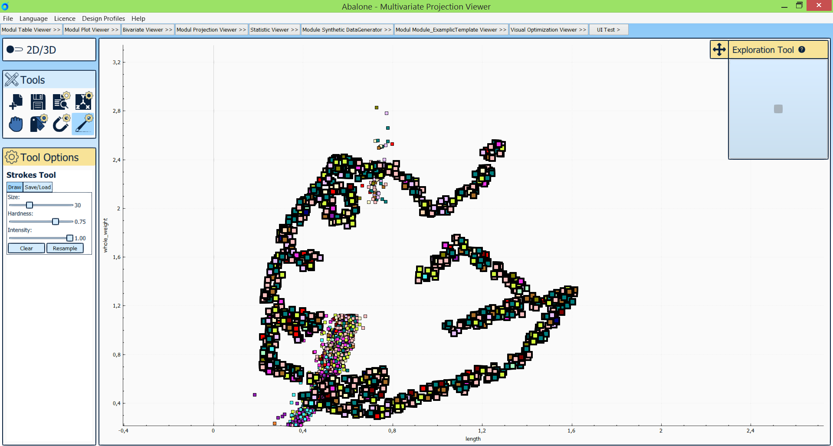Viewport: 833px width, 446px height.
Task: Toggle the 2D/3D view switch
Action: pos(14,49)
